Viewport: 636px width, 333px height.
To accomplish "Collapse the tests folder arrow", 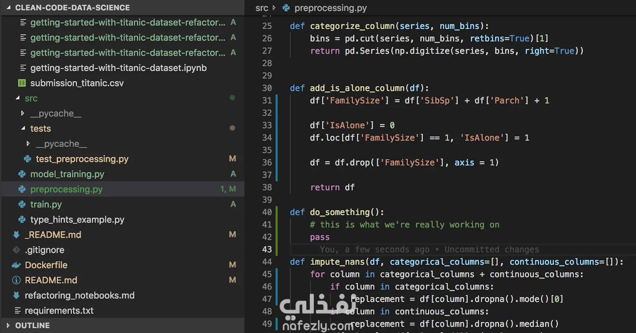I will [x=23, y=128].
